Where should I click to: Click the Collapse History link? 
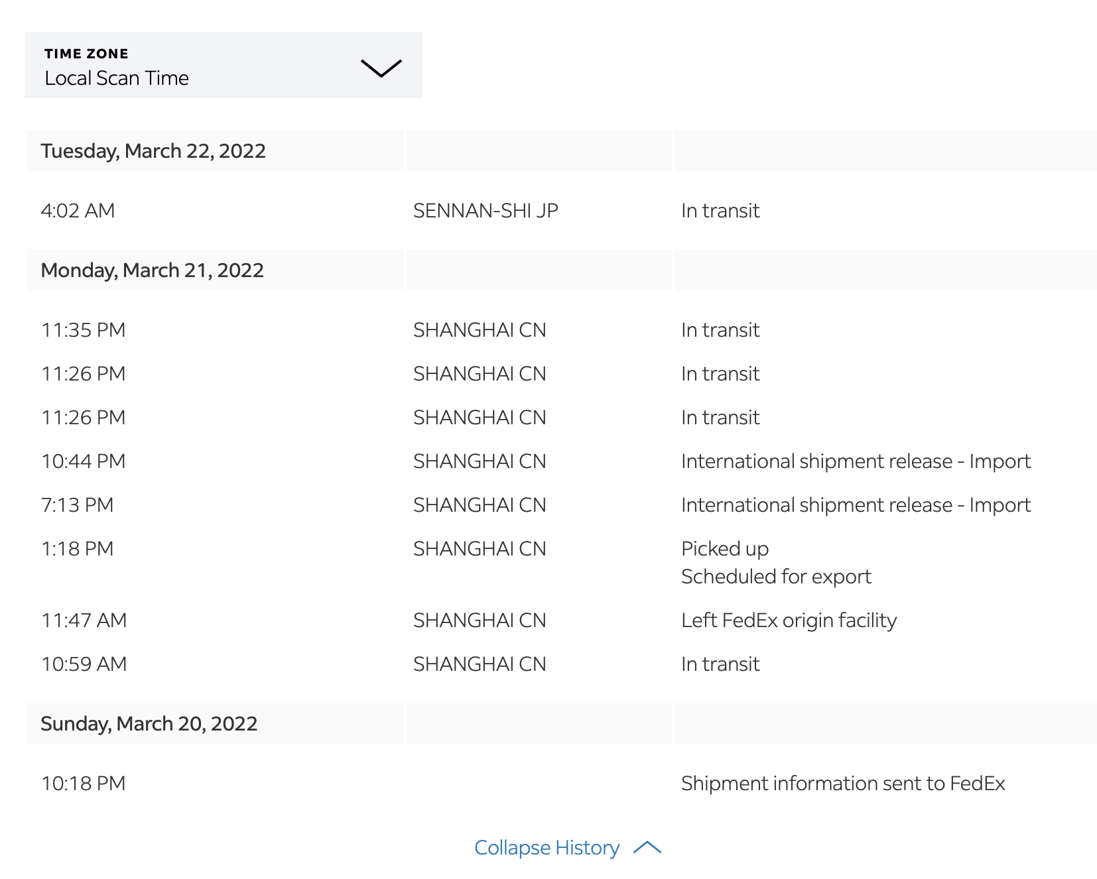click(547, 848)
